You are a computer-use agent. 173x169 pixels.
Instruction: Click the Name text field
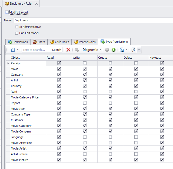[92, 20]
